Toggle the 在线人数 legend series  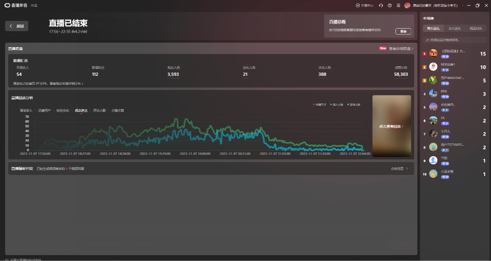pos(354,104)
